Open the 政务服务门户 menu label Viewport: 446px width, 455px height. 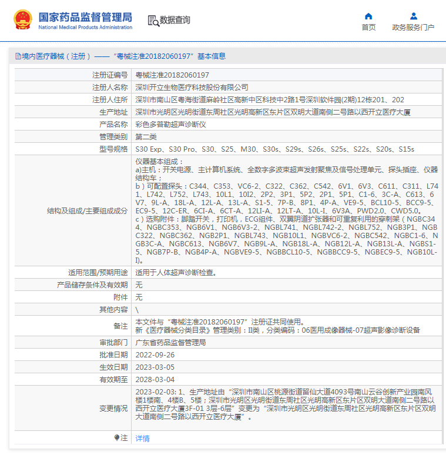413,28
